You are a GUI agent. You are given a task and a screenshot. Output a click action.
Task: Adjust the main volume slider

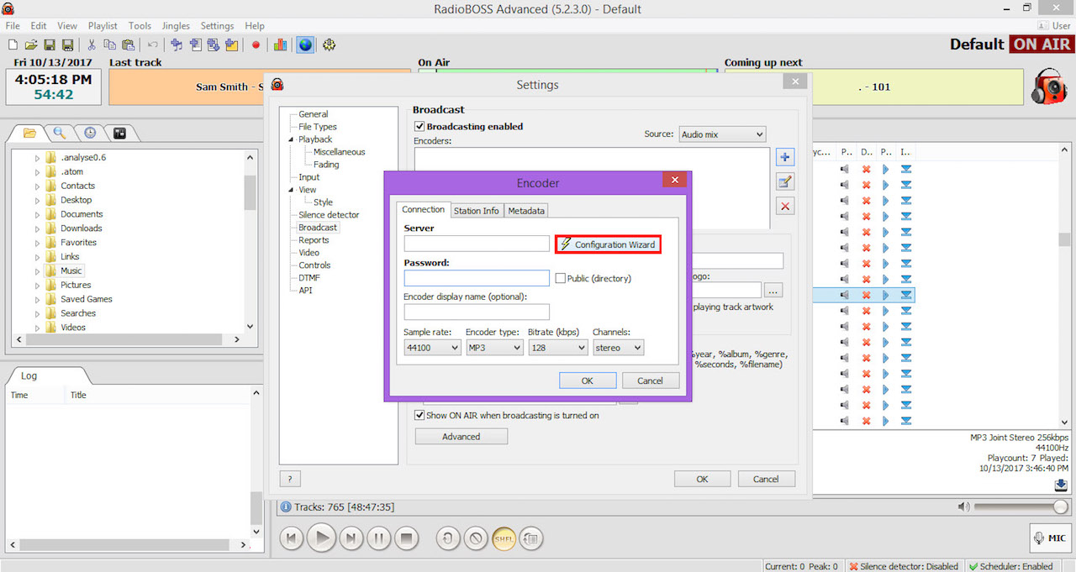tap(1021, 506)
